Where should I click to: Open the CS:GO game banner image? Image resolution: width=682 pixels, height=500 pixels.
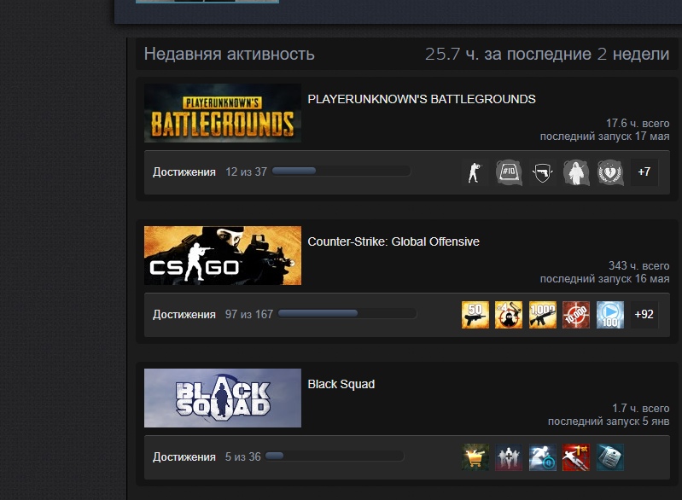(x=223, y=256)
